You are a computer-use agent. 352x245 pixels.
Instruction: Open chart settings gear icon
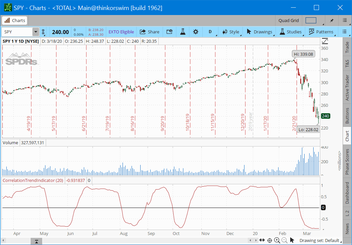click(196, 32)
